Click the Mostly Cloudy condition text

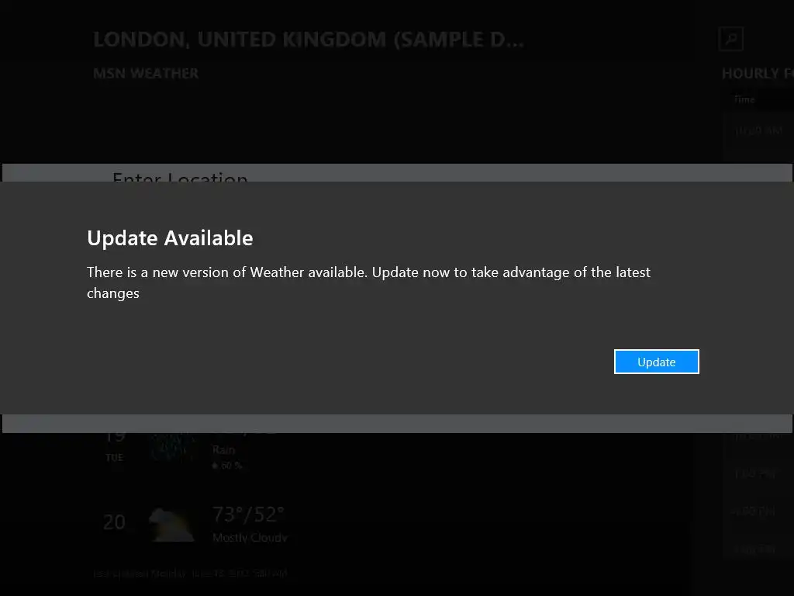pos(250,538)
